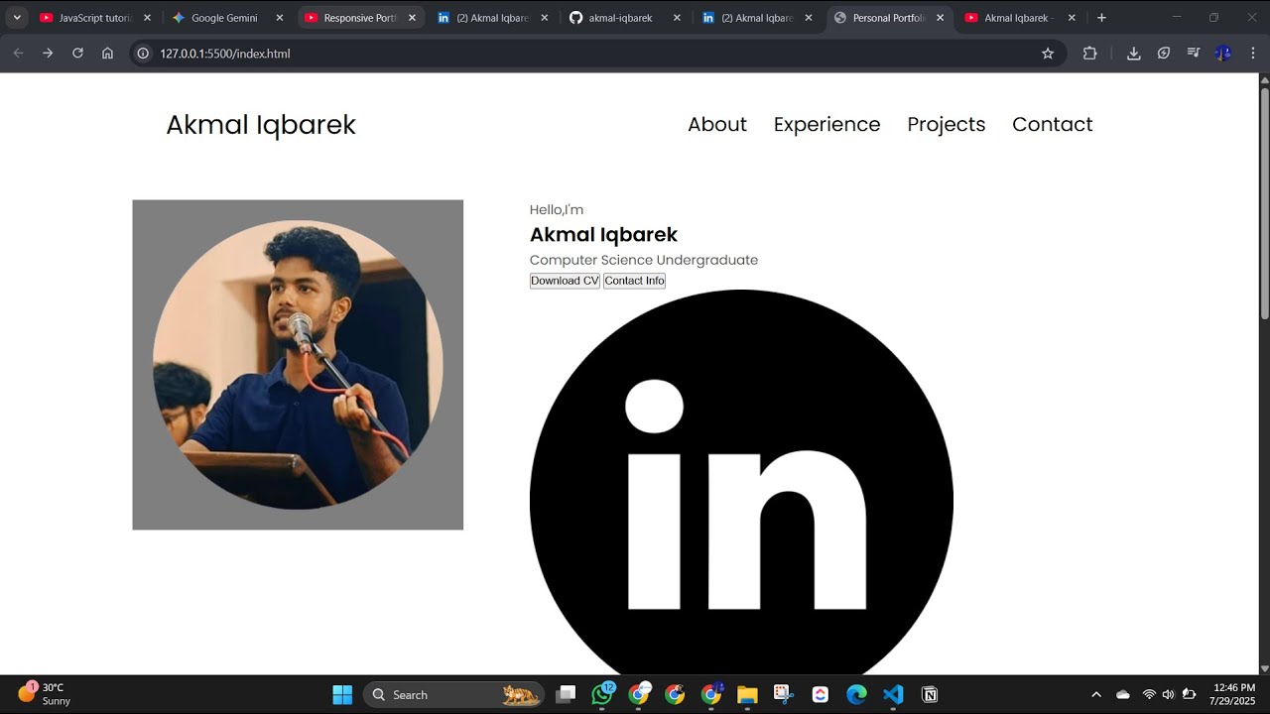The width and height of the screenshot is (1270, 714).
Task: Bookmark this page with the star icon
Action: pos(1048,54)
